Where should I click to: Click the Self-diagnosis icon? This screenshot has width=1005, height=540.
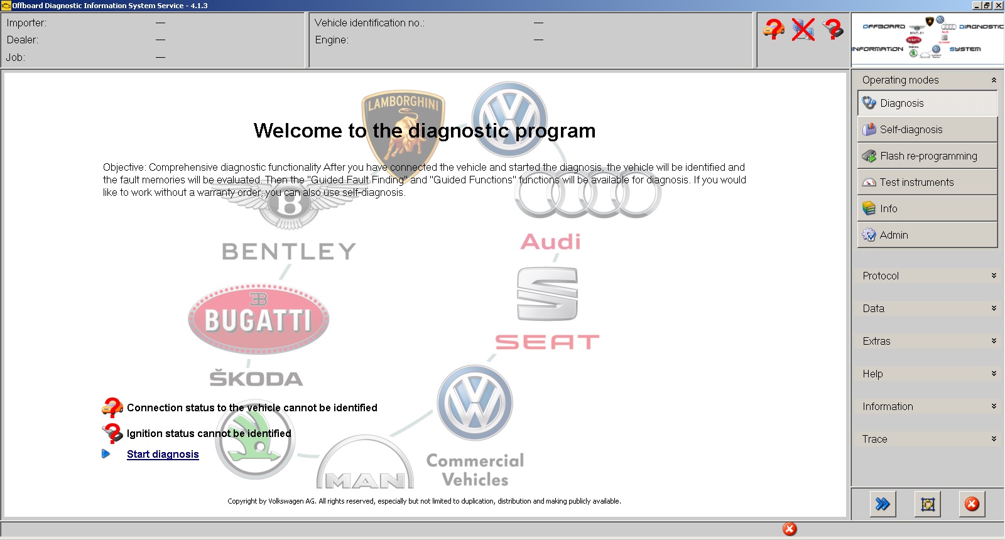click(x=869, y=129)
